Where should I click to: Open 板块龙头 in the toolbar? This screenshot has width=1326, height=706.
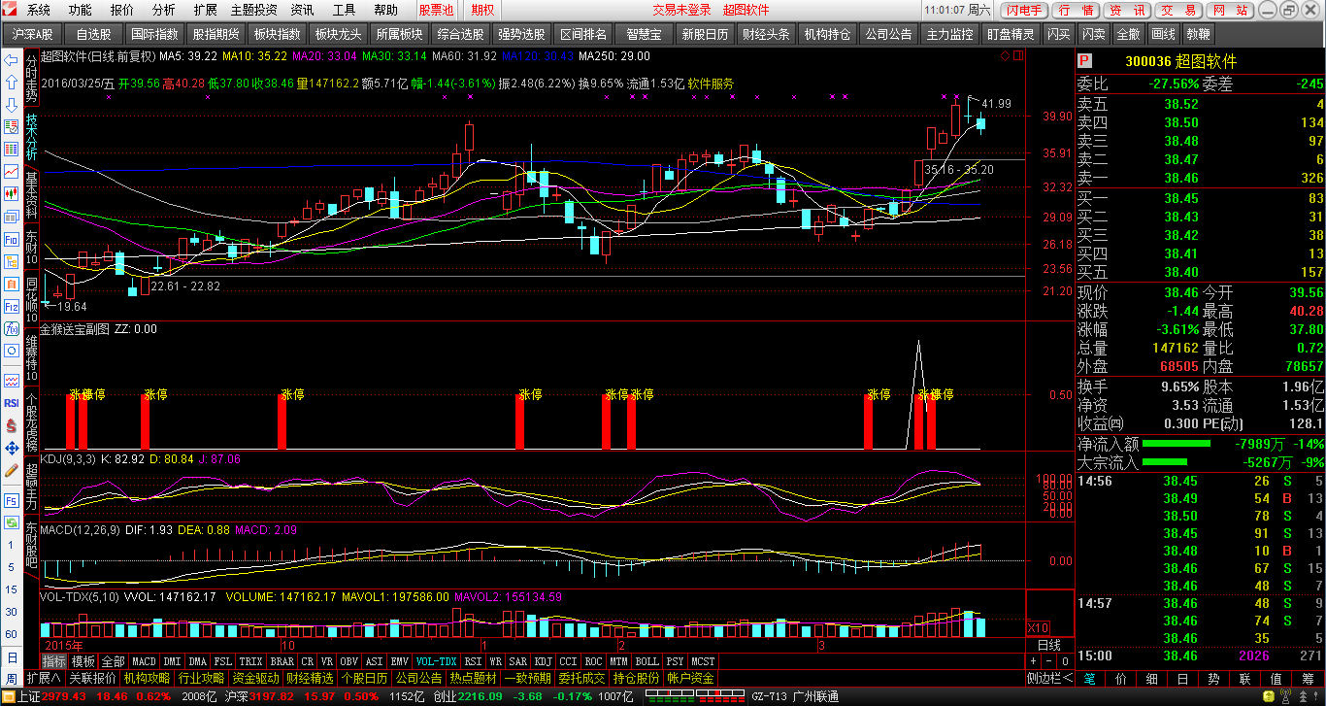(x=338, y=34)
